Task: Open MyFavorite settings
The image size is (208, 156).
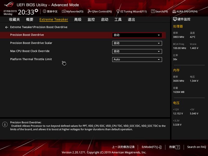Action: [x=73, y=11]
